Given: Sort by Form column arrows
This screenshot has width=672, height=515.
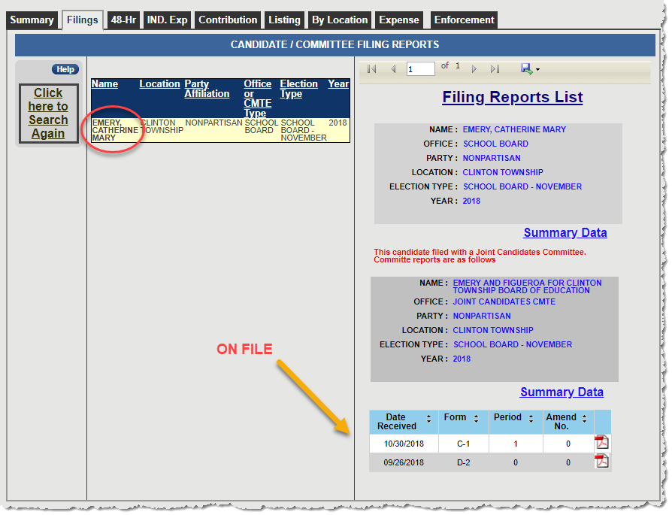Looking at the screenshot, I should click(x=476, y=419).
